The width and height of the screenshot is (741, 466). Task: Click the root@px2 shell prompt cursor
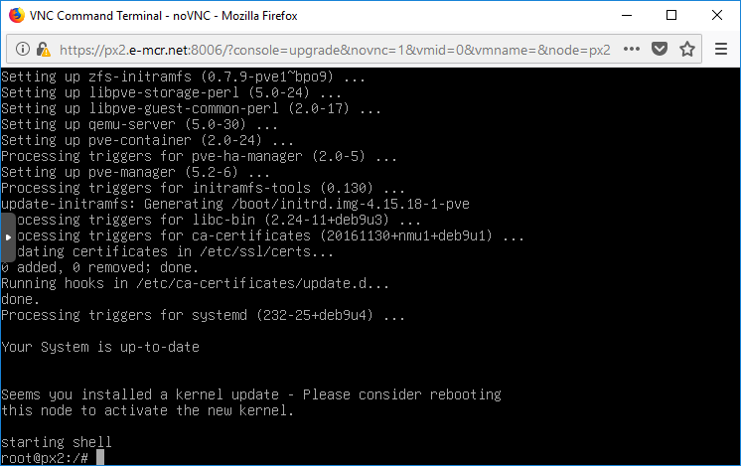(x=99, y=457)
